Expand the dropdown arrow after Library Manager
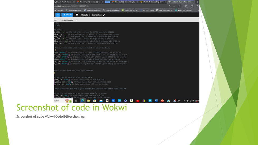Screen dimensions: 258x145 click(76, 20)
